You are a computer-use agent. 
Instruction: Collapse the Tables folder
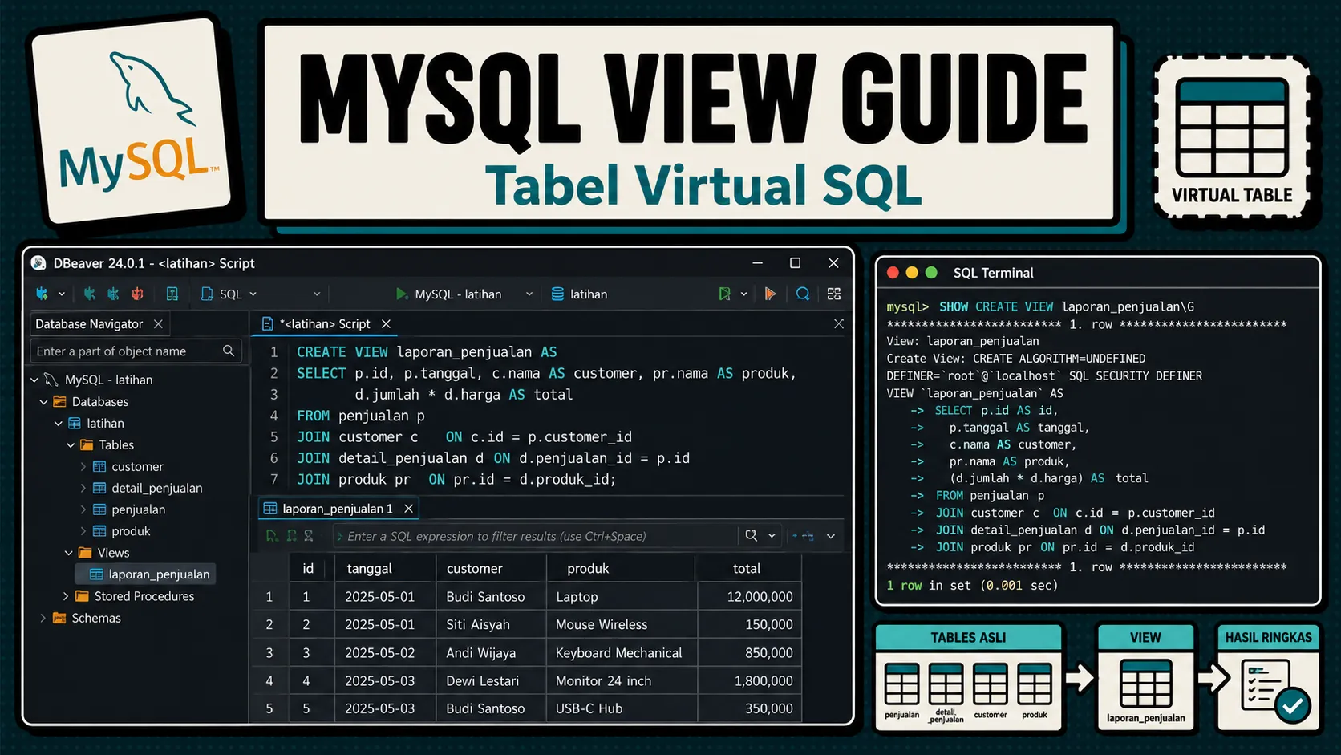pos(71,444)
